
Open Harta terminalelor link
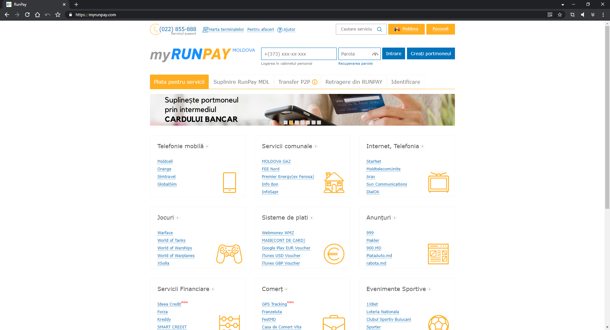pyautogui.click(x=226, y=30)
